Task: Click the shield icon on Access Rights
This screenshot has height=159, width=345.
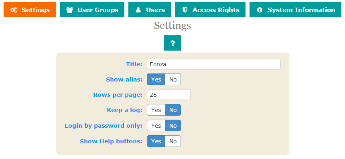Action: point(185,10)
